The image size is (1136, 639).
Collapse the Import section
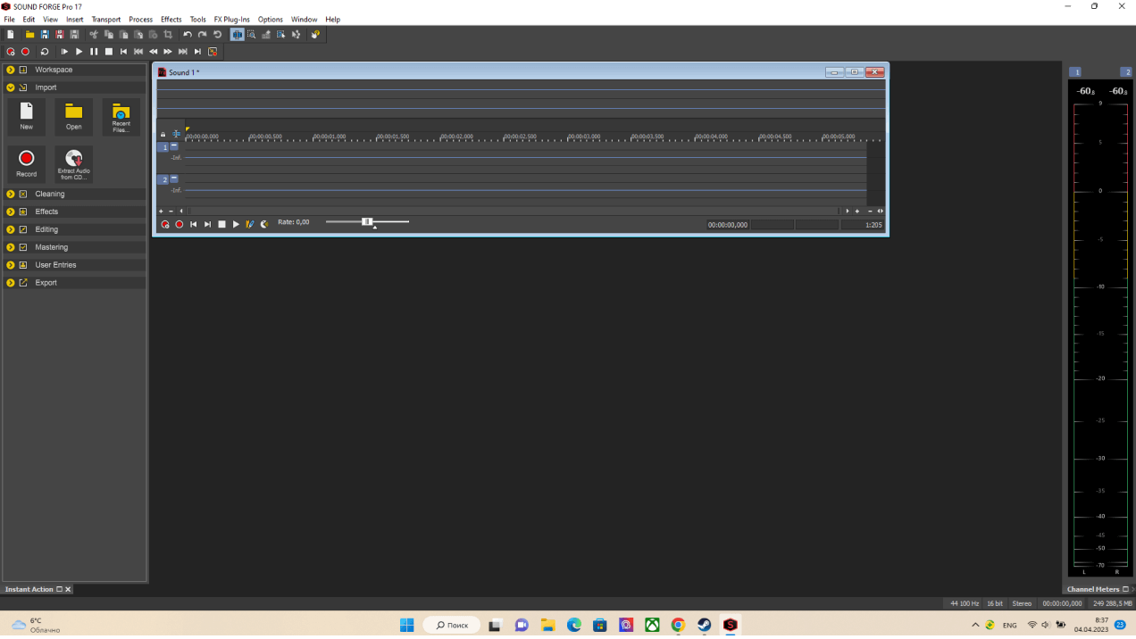click(11, 87)
